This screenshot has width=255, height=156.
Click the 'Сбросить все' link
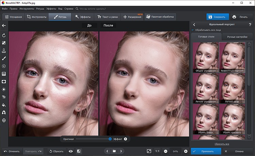[222, 144]
